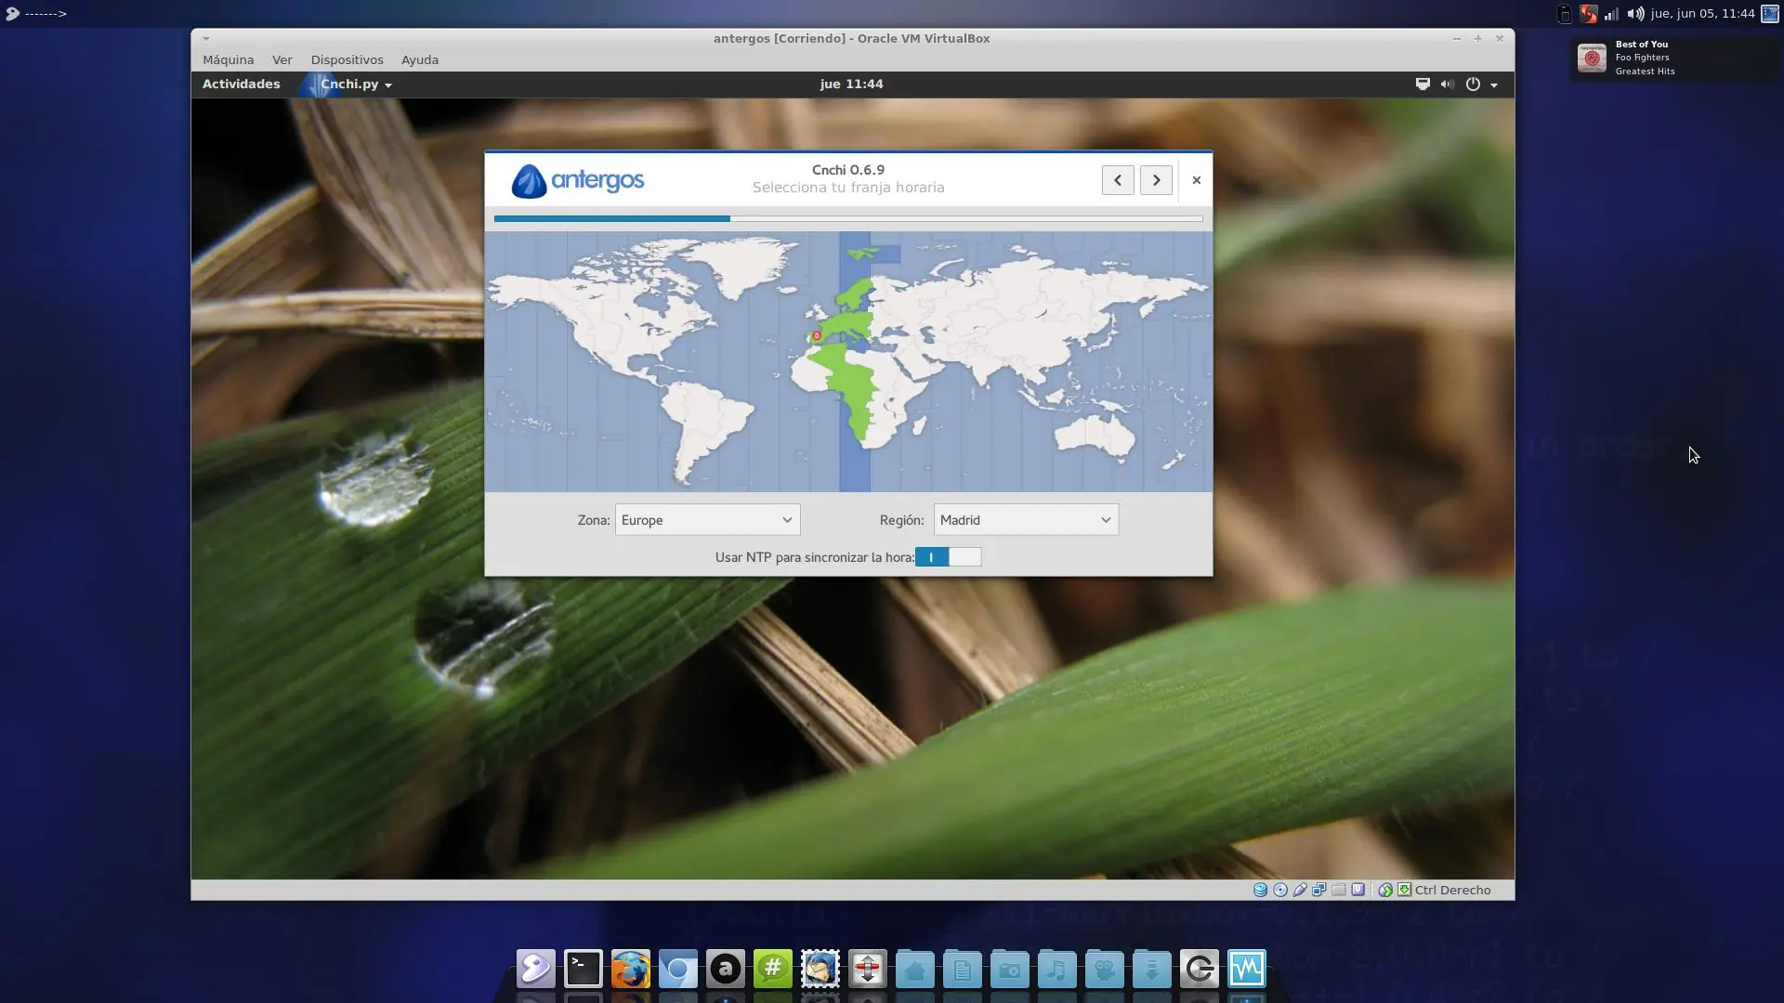Screen dimensions: 1784x1003
Task: Click the guest network display icon
Action: pos(1423,84)
